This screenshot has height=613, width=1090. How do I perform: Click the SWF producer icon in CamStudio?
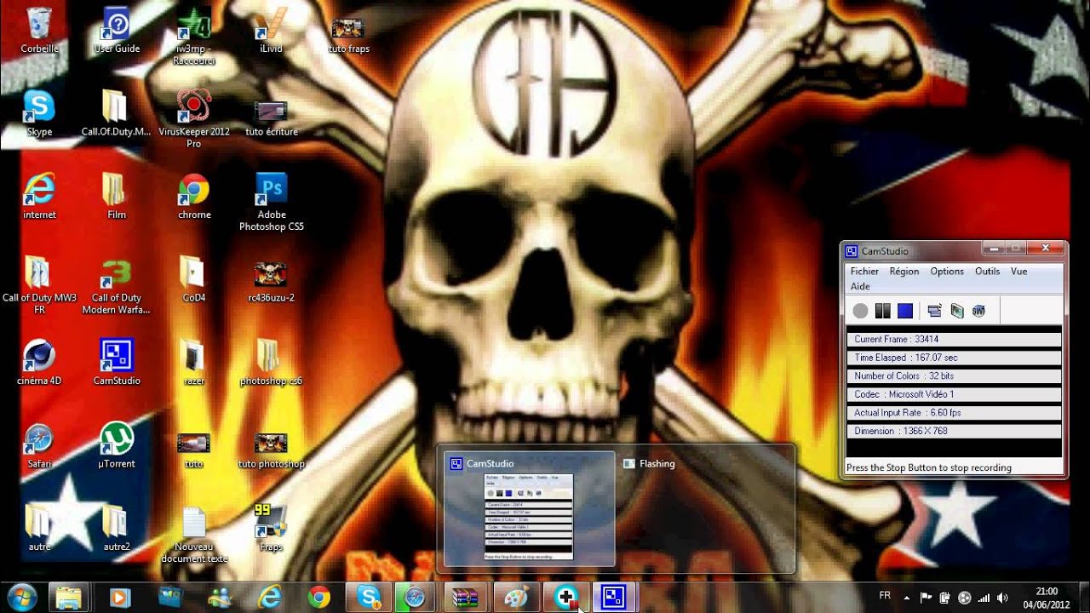tap(978, 311)
